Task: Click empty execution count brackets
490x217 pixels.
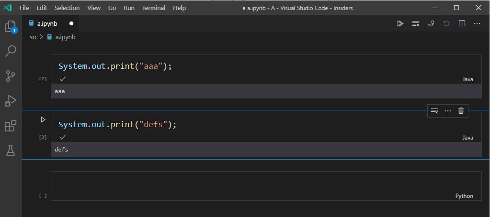Action: pyautogui.click(x=43, y=196)
